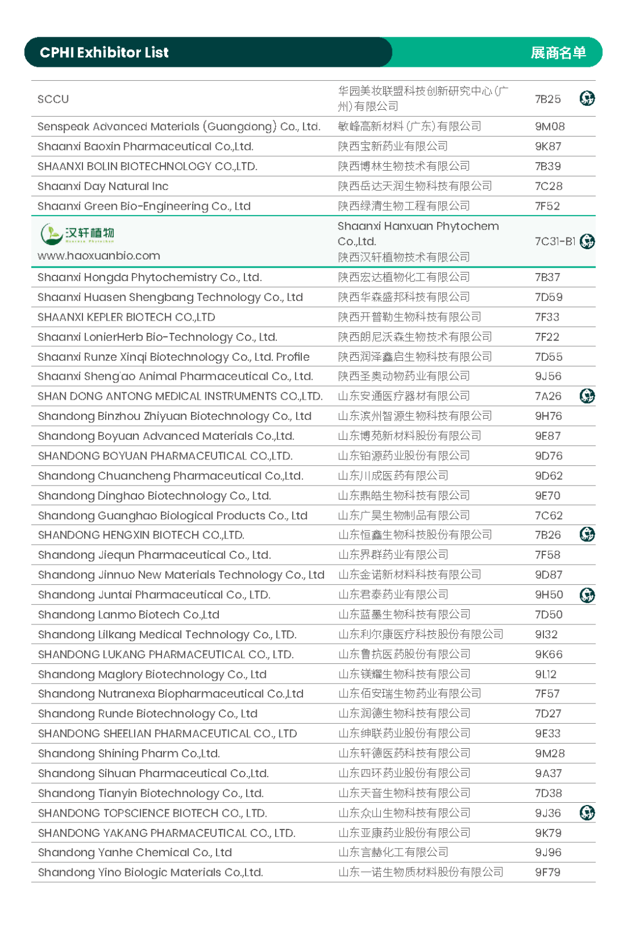The height and width of the screenshot is (941, 627).
Task: Click booth number 7C28
Action: [x=549, y=186]
